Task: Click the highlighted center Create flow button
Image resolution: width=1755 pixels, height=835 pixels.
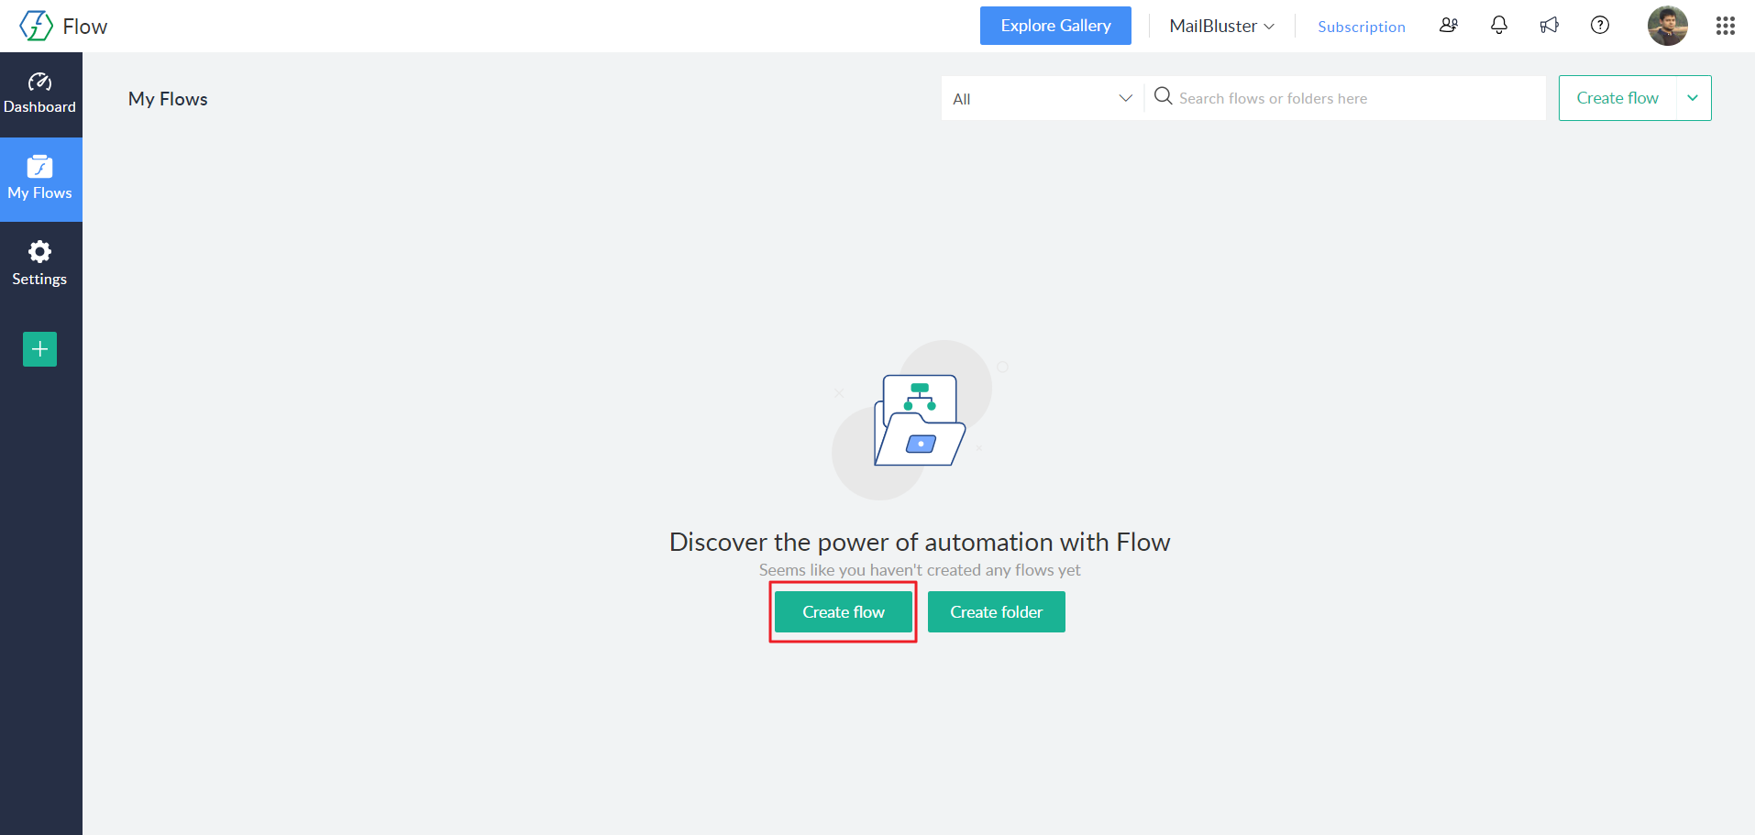Action: [844, 611]
